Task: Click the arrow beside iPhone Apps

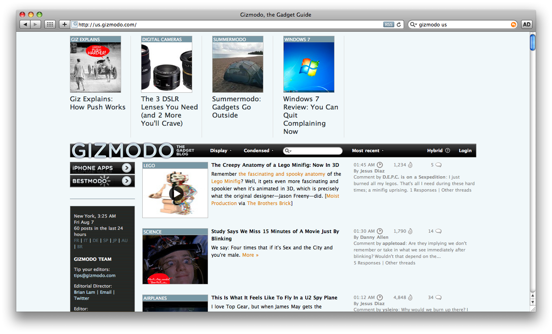Action: click(x=126, y=168)
